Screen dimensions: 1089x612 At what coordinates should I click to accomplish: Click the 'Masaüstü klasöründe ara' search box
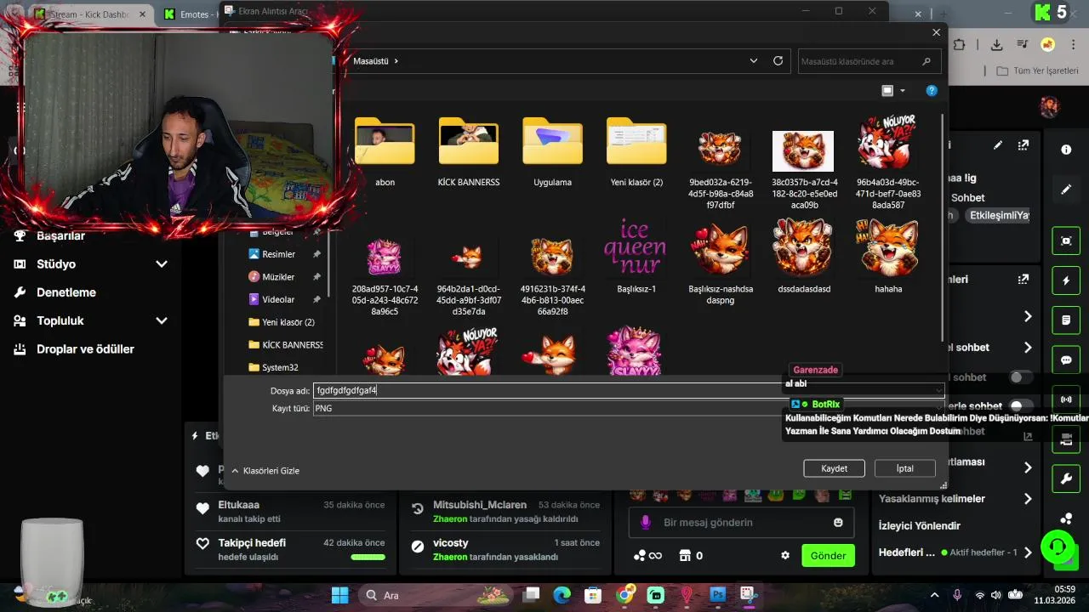tap(869, 61)
